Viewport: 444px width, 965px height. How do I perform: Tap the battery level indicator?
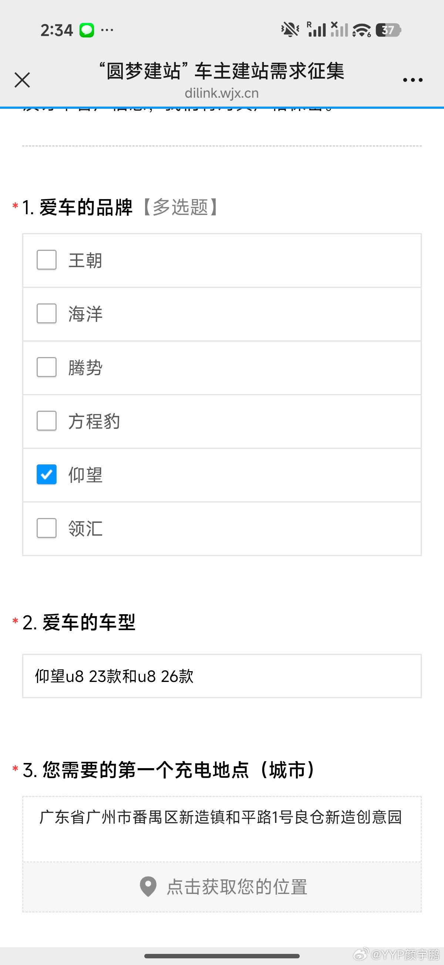(388, 30)
